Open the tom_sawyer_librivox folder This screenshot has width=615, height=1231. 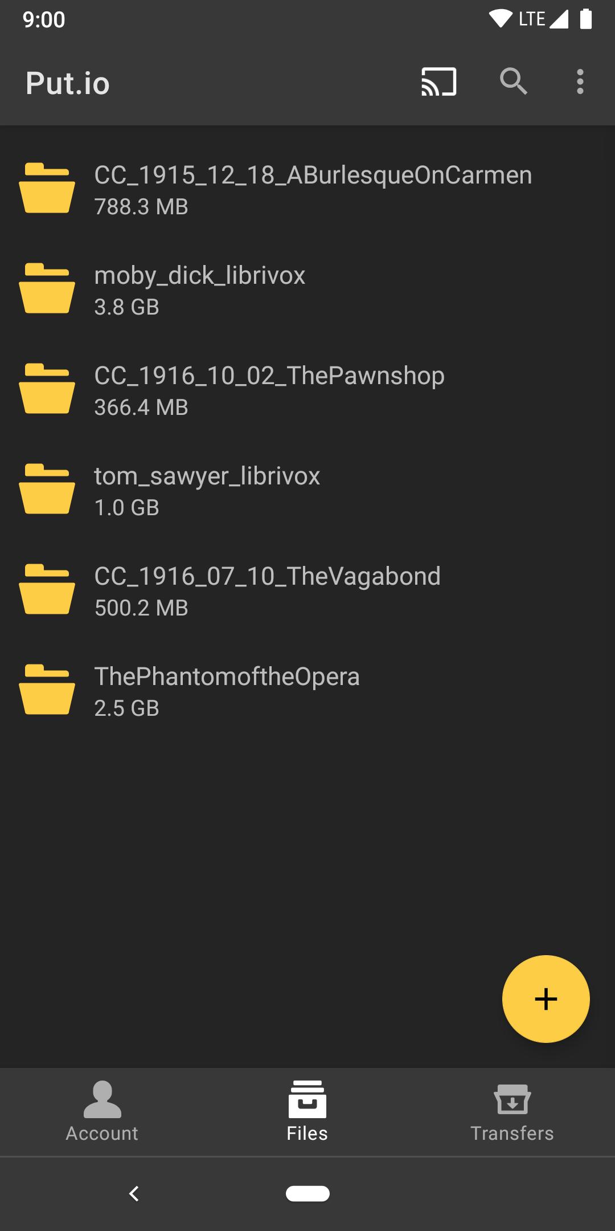click(x=207, y=490)
